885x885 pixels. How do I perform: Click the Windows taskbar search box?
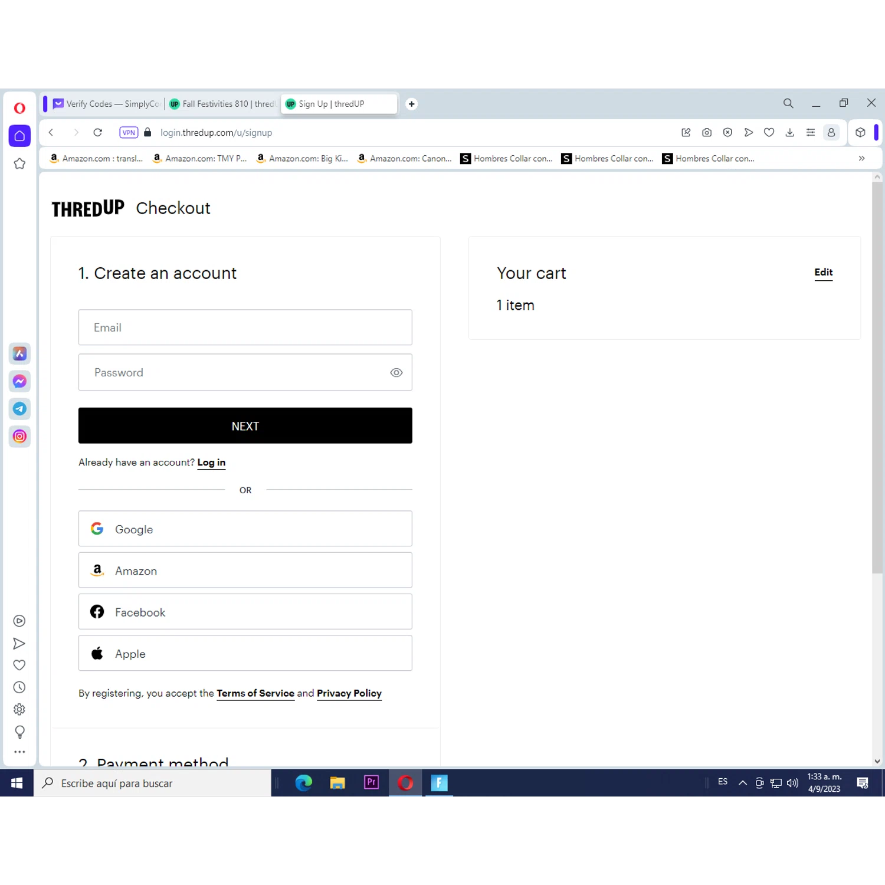click(x=152, y=783)
